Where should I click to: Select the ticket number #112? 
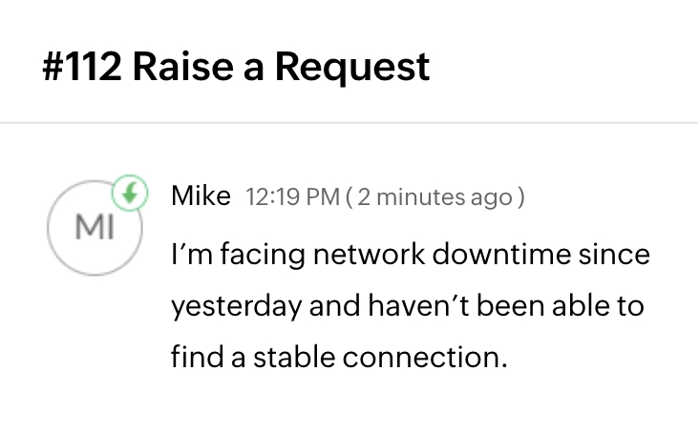(x=81, y=68)
